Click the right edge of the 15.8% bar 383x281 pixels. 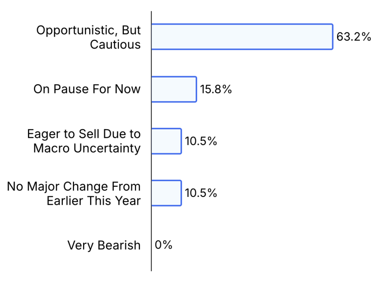tap(196, 89)
